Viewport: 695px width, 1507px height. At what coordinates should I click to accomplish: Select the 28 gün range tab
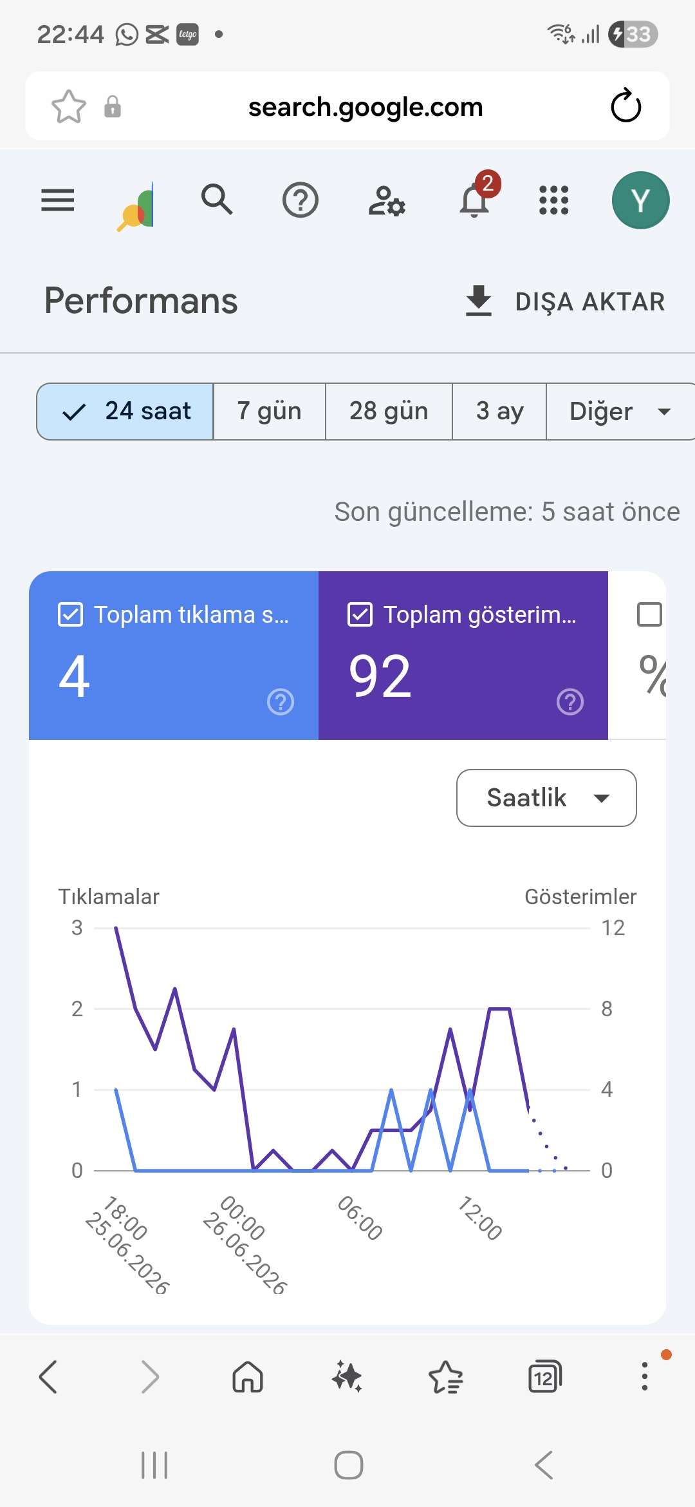point(389,412)
